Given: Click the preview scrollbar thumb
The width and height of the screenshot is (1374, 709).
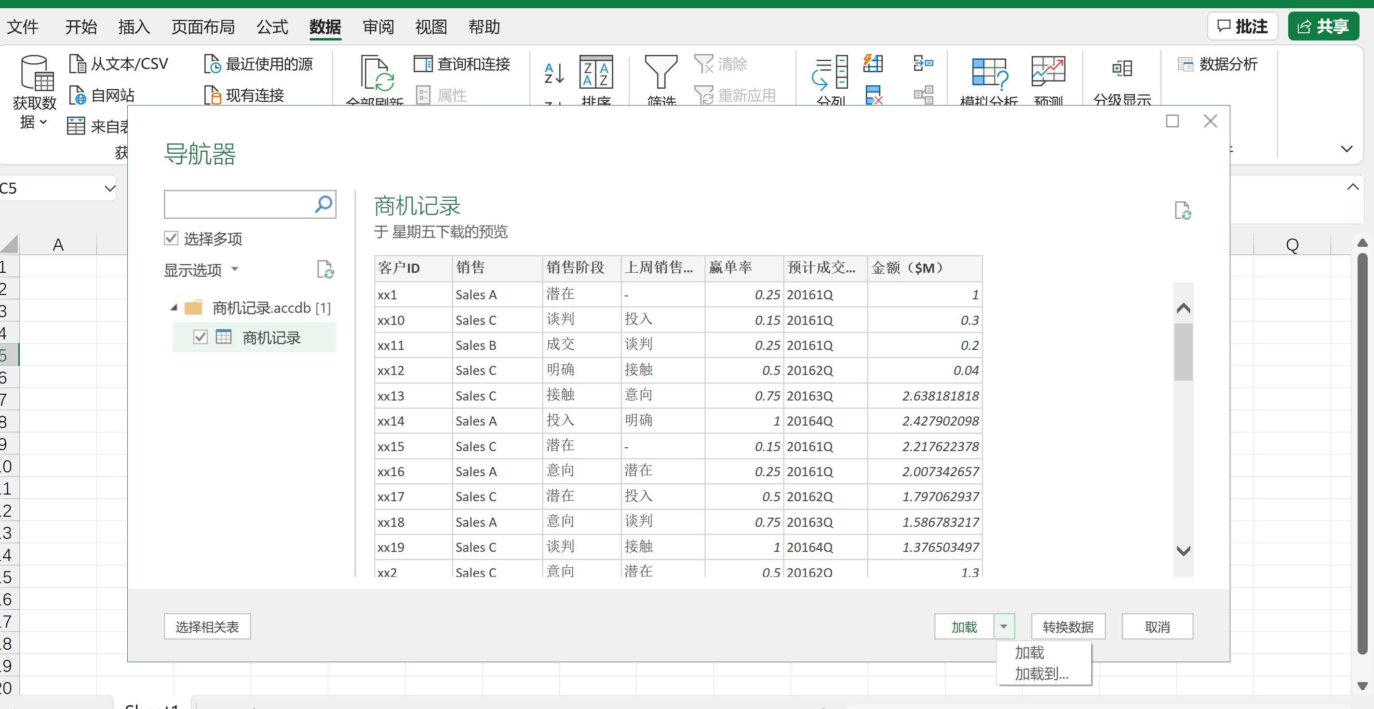Looking at the screenshot, I should pyautogui.click(x=1183, y=352).
